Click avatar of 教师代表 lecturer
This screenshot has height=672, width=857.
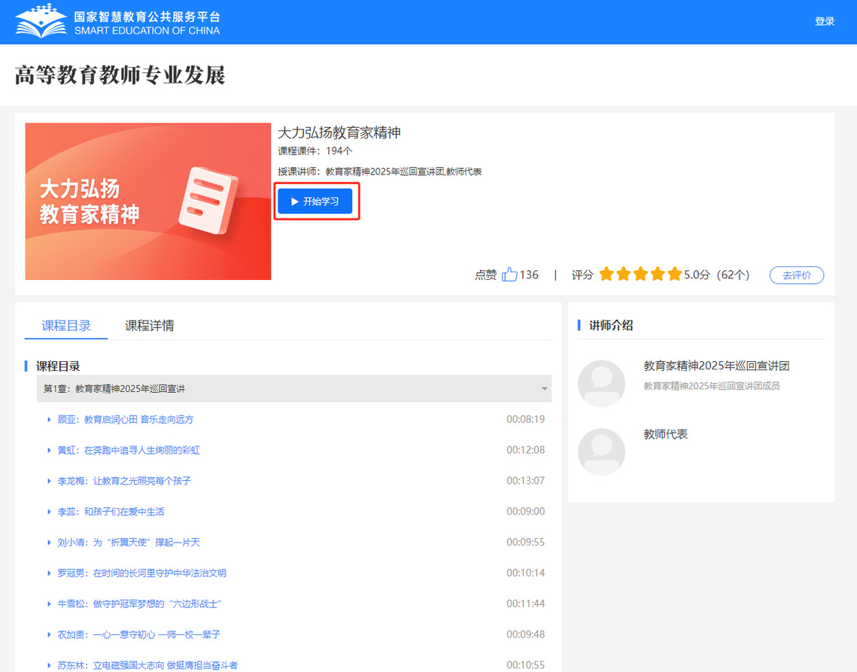click(601, 452)
